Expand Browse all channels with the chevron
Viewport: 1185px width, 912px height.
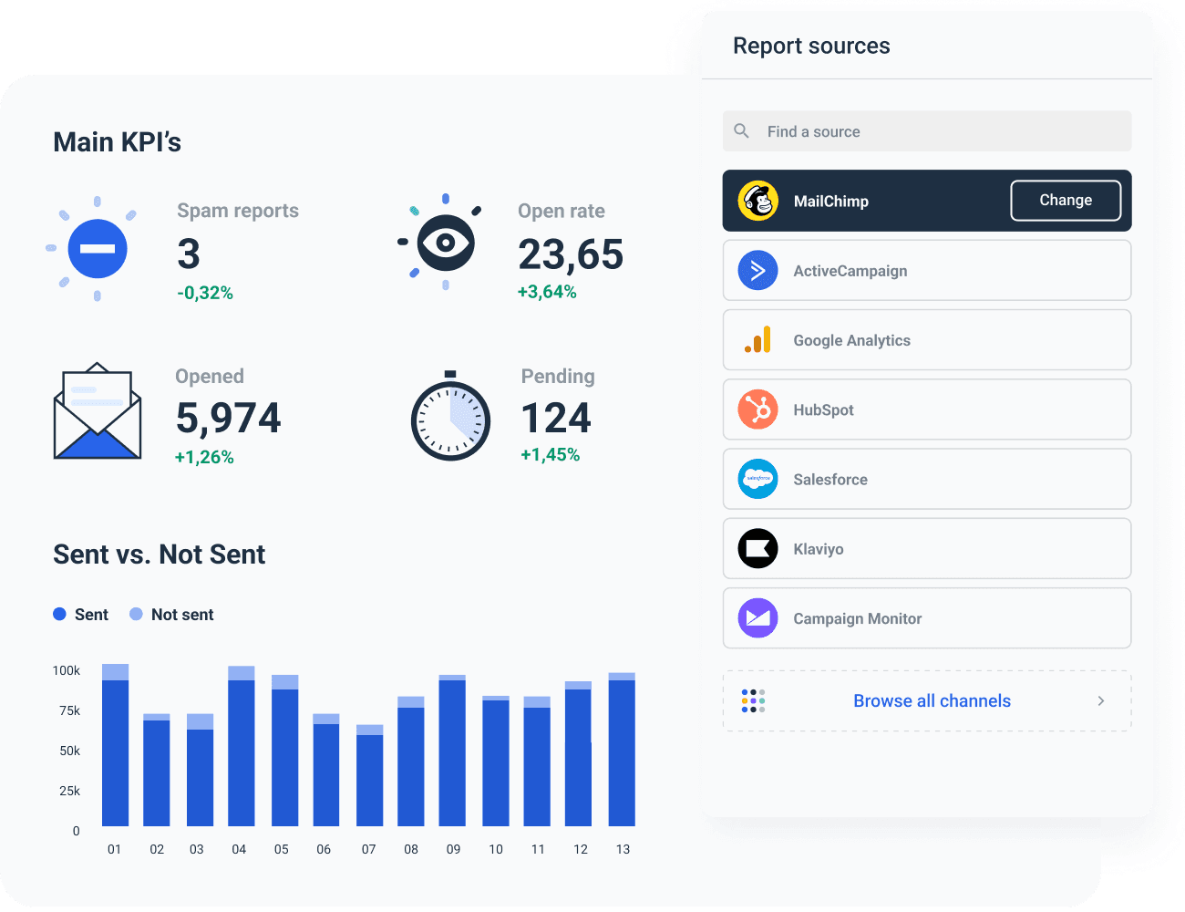coord(1100,700)
